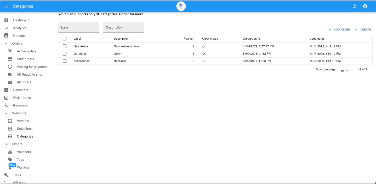
Task: Open the Dashboard menu item
Action: (21, 20)
